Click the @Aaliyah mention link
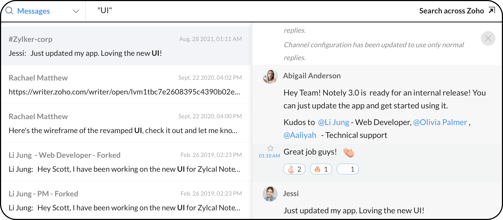Image resolution: width=503 pixels, height=220 pixels. (300, 135)
